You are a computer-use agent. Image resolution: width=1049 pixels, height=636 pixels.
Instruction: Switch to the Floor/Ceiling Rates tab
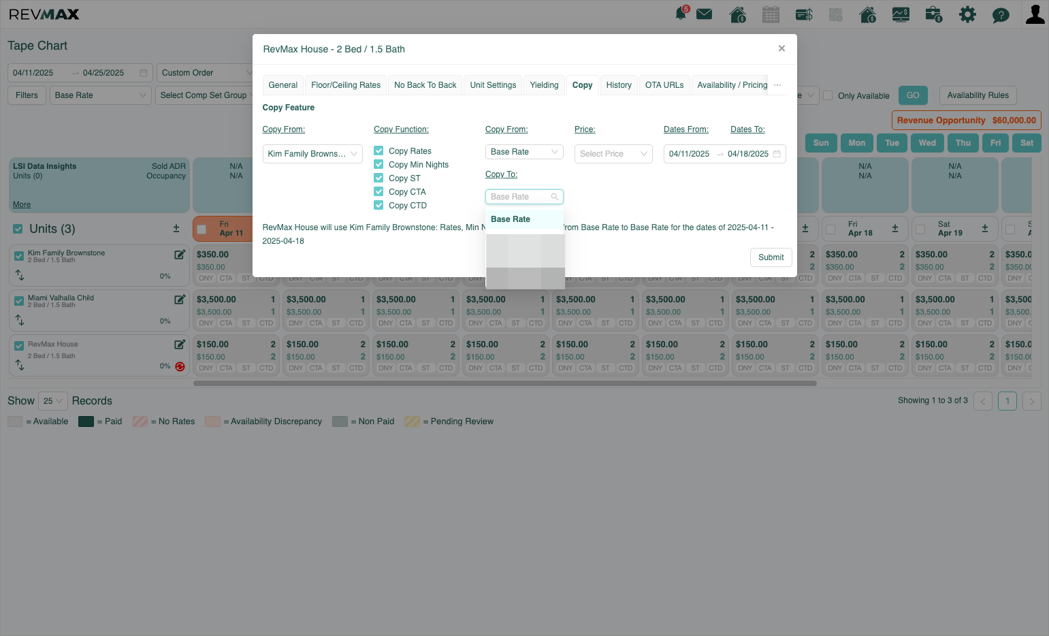[x=346, y=85]
